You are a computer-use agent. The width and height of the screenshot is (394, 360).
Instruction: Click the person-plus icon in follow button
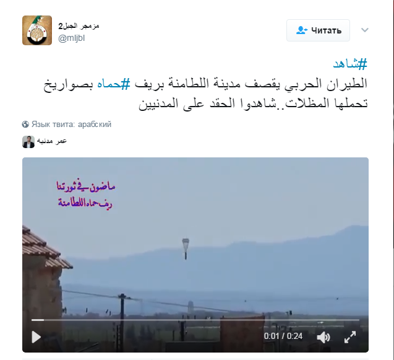(302, 30)
